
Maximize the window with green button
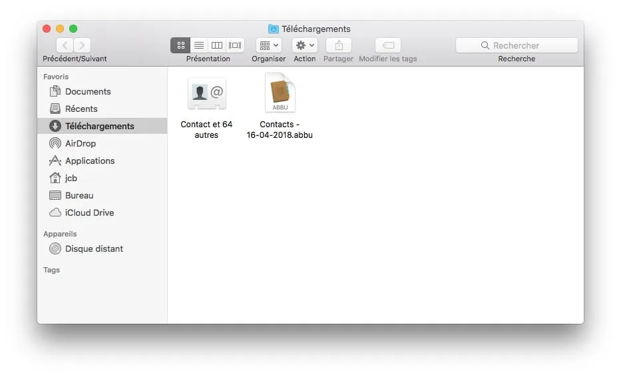73,29
